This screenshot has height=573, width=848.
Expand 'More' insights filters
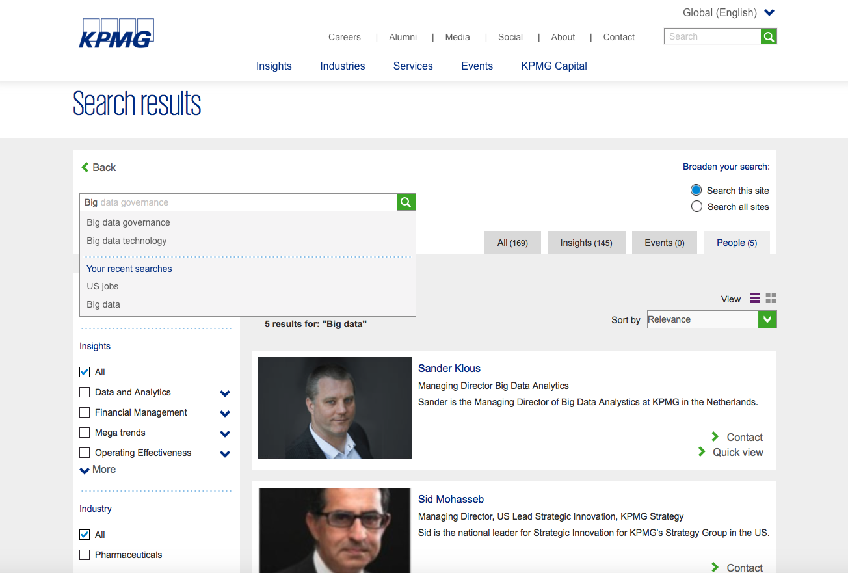click(98, 470)
